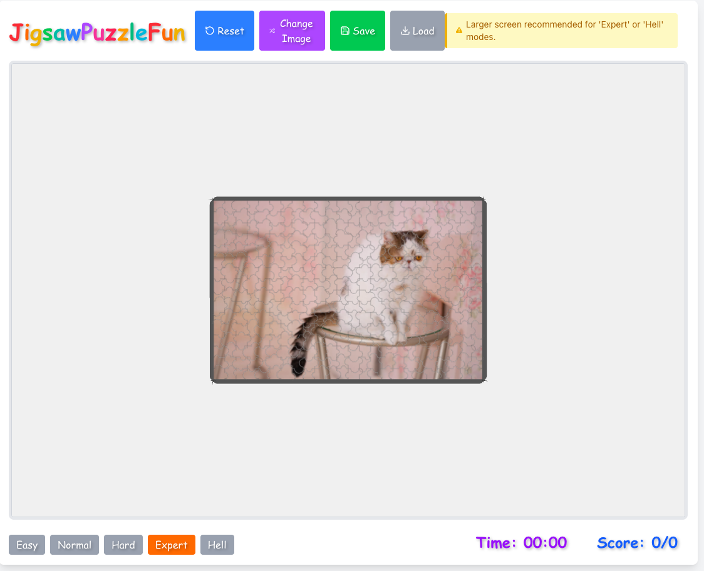Click the JigsawPuzzleFun logo
This screenshot has width=704, height=571.
pos(98,33)
